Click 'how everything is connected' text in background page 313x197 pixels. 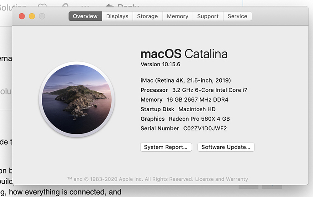click(58, 192)
